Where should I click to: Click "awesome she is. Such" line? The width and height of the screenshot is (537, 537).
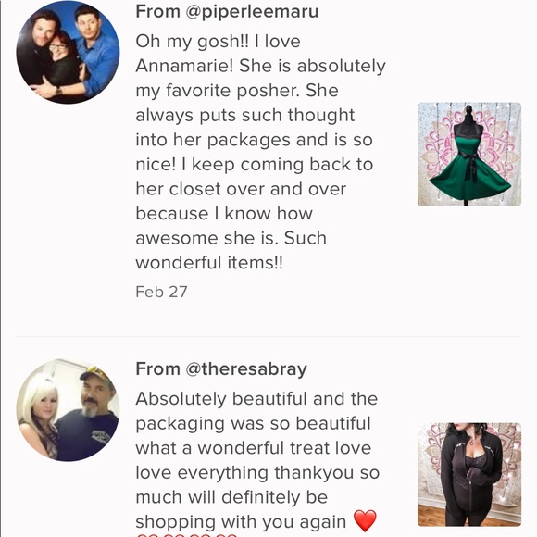(x=231, y=238)
